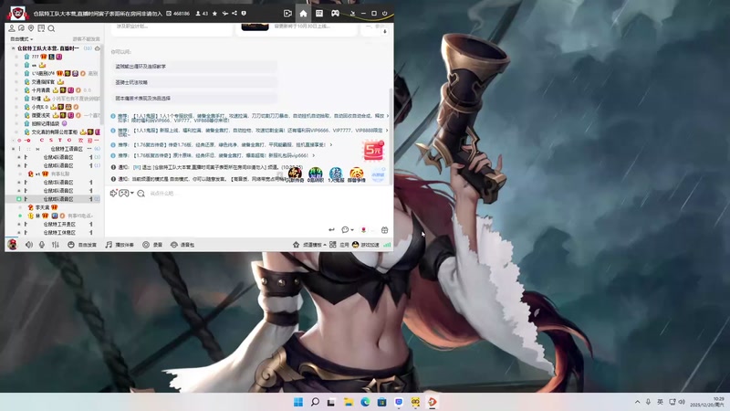Image resolution: width=730 pixels, height=411 pixels.
Task: Focus the chat message input field
Action: click(248, 210)
